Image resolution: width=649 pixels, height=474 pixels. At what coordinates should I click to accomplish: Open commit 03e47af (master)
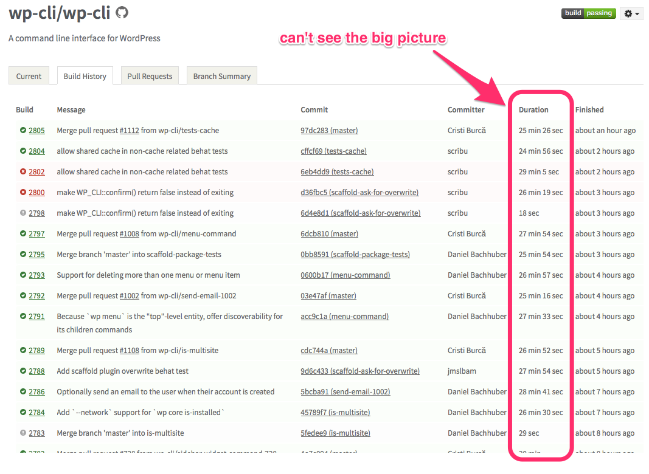coord(328,296)
